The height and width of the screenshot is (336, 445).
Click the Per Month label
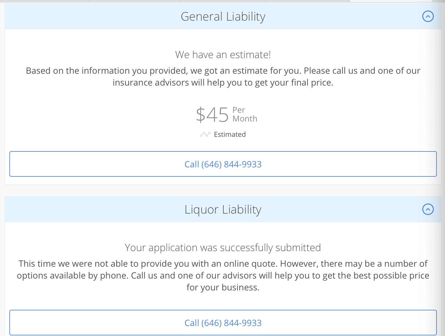245,114
